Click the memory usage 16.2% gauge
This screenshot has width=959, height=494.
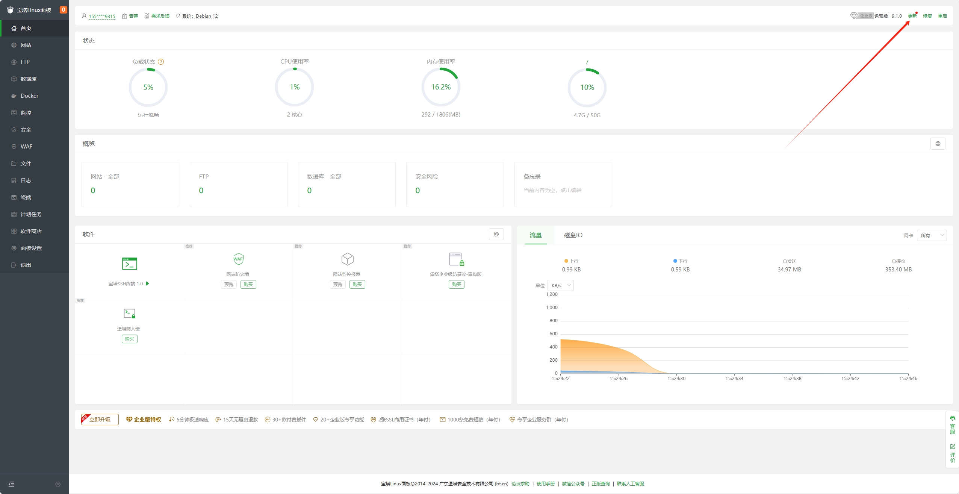coord(440,87)
